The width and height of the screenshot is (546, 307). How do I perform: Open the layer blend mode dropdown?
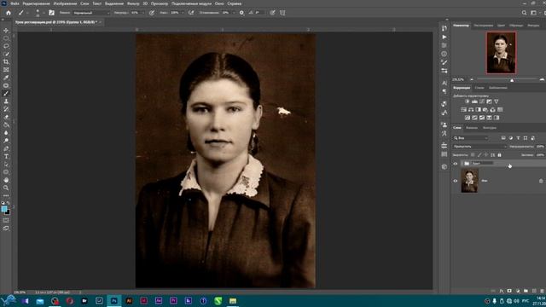(479, 147)
